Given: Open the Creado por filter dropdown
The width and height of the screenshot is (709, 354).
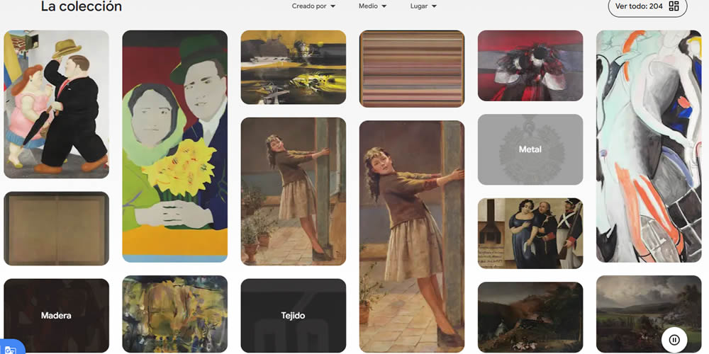Looking at the screenshot, I should [313, 6].
